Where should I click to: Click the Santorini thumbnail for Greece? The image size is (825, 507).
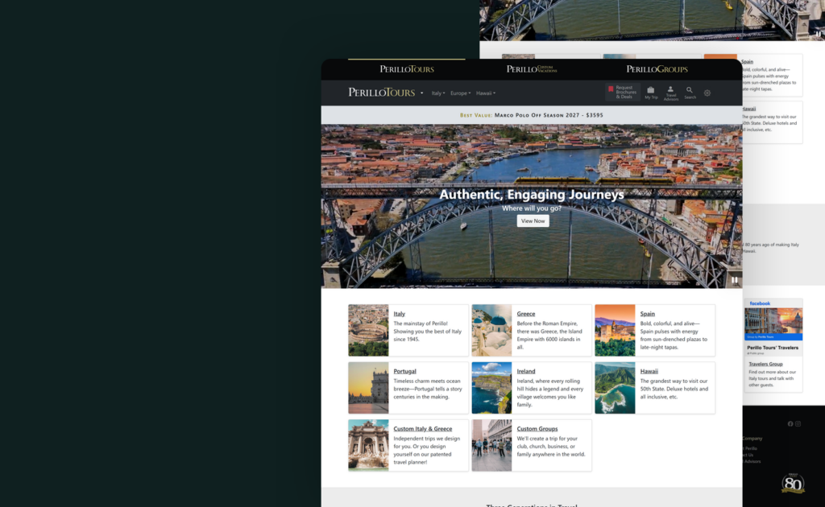coord(491,331)
